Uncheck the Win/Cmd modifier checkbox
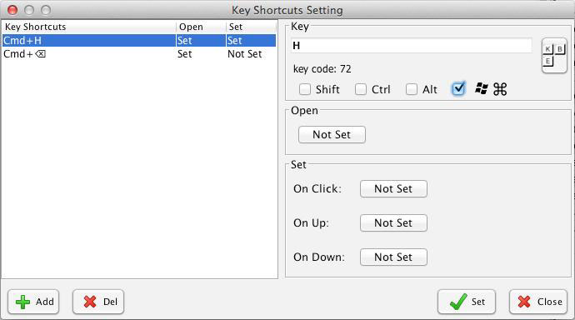575x320 pixels. click(x=458, y=88)
